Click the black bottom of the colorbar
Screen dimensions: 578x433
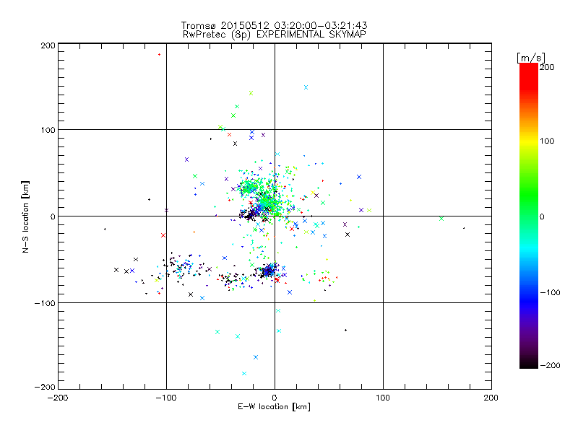(529, 363)
